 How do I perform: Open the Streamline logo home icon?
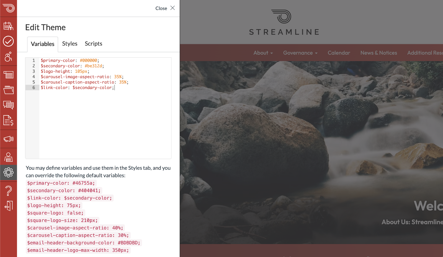8,8
